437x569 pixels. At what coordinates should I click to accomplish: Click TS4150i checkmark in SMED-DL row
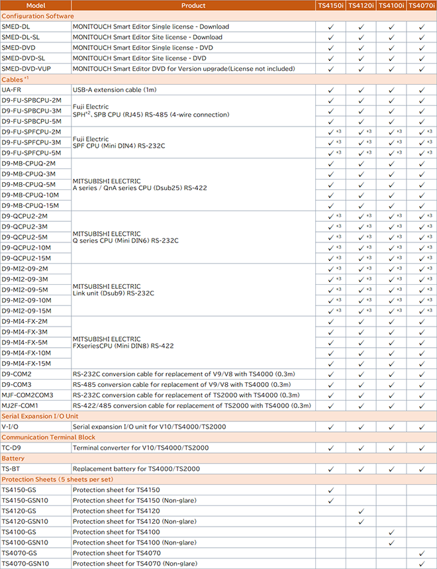click(x=331, y=27)
